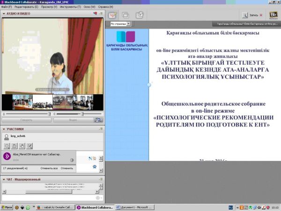Screen dimensions: 281x211
Task: Click the video preview camera icon
Action: tap(98, 120)
